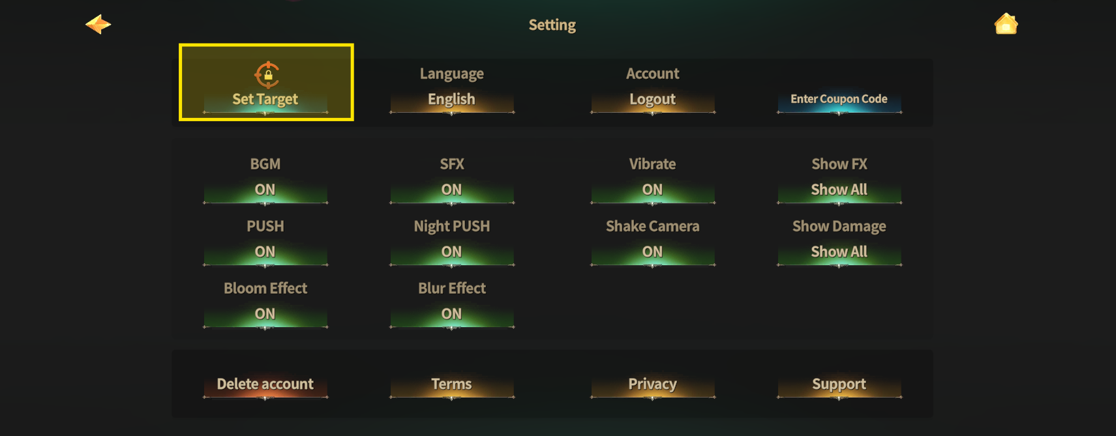Viewport: 1116px width, 436px height.
Task: Open Enter Coupon Code field
Action: (839, 100)
